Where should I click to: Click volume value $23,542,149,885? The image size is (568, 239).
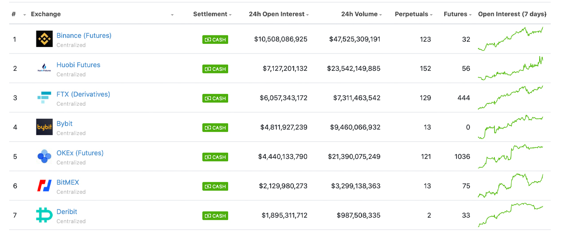354,69
